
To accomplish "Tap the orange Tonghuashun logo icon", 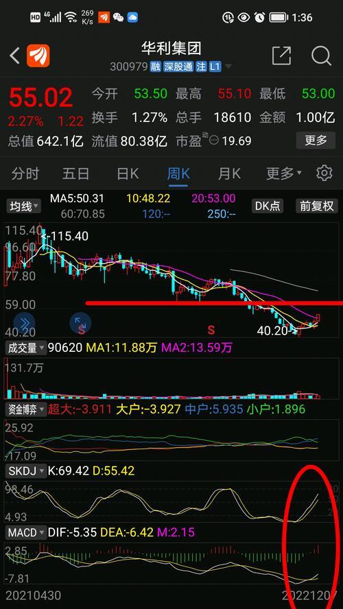I will click(x=38, y=56).
